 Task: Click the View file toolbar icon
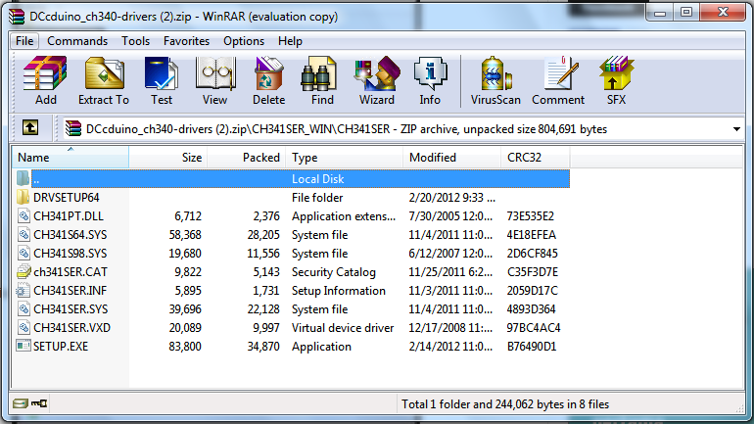pos(215,73)
